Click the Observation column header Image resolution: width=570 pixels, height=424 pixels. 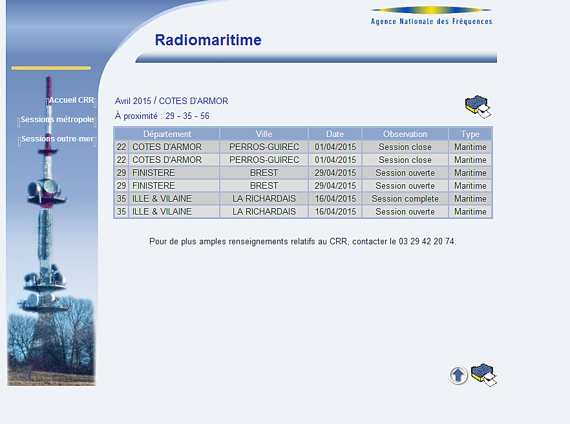click(x=405, y=134)
